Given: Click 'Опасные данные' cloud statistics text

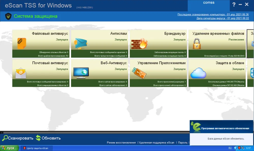Looking at the screenshot, I should (x=228, y=85).
